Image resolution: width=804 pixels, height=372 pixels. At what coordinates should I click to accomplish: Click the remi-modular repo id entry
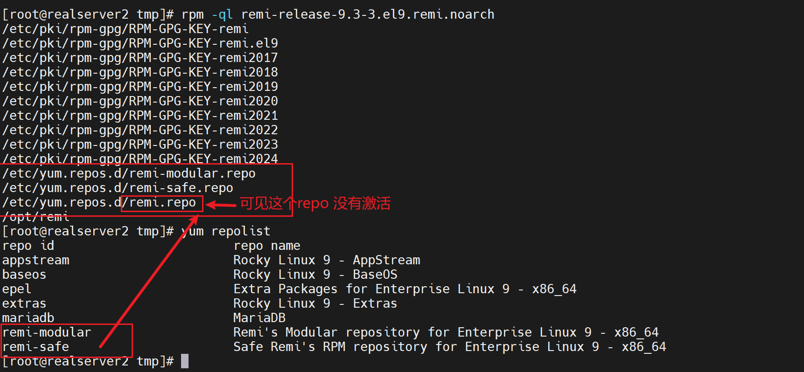pos(47,332)
